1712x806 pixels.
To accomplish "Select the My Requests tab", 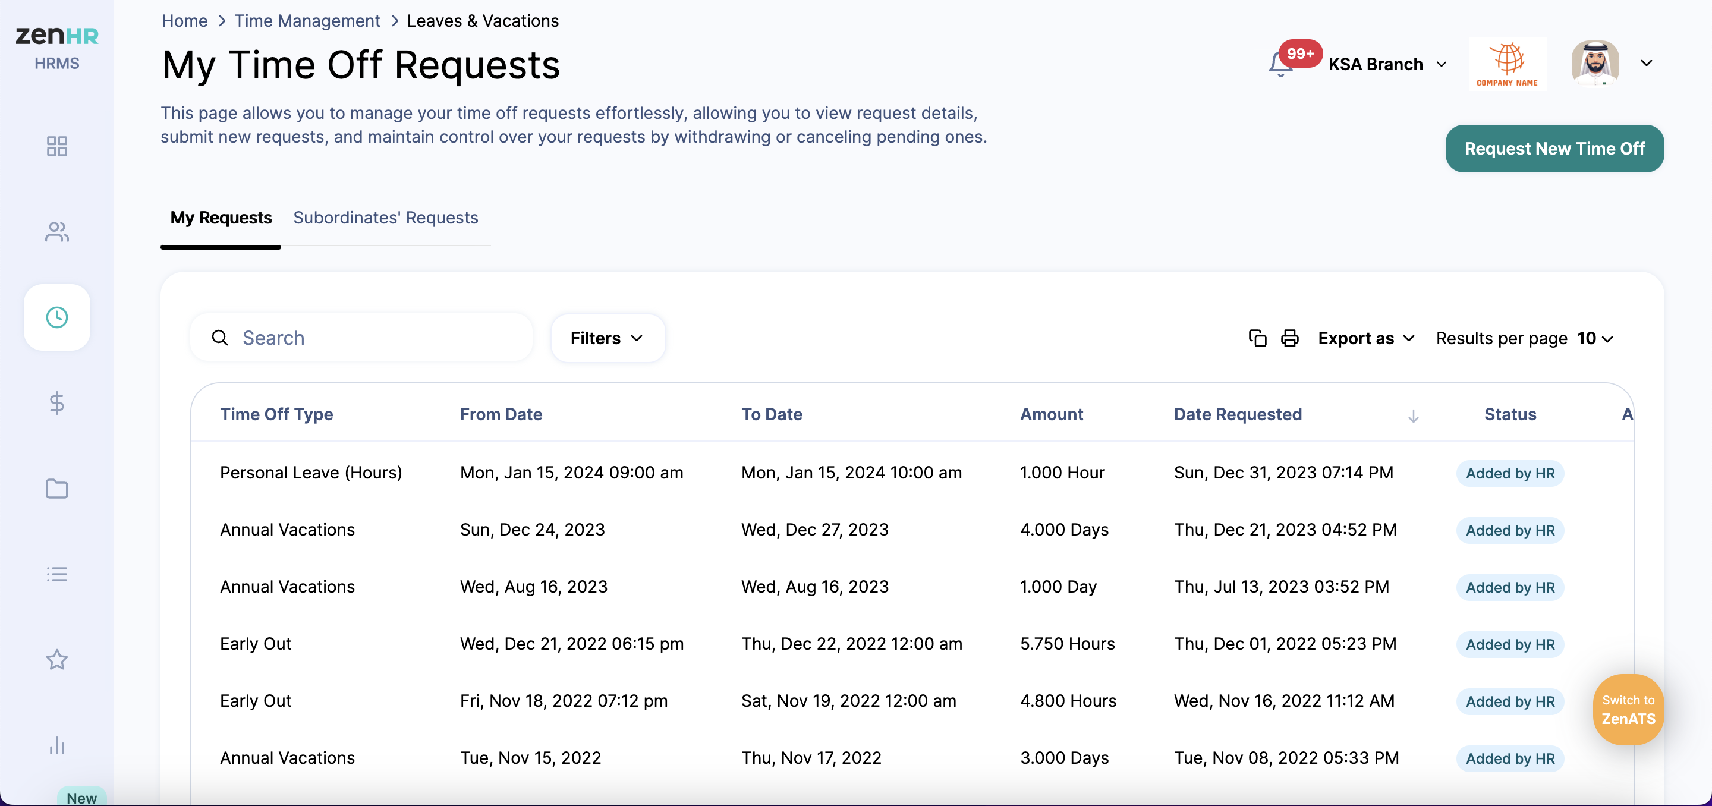I will click(x=221, y=218).
